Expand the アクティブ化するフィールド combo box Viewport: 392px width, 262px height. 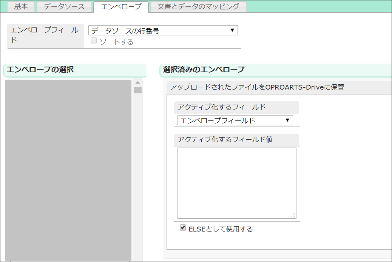(x=235, y=120)
